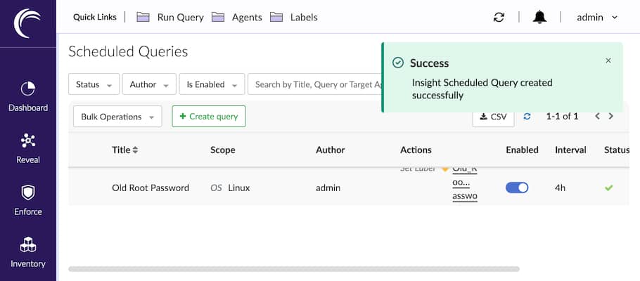Disable the Old Root Password query toggle
This screenshot has width=640, height=281.
point(517,188)
